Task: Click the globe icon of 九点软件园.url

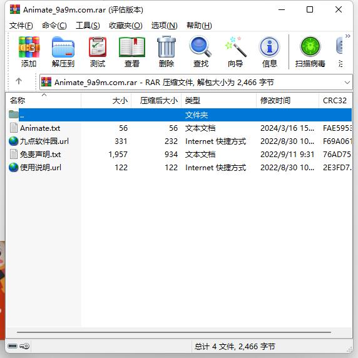Action: coord(14,141)
